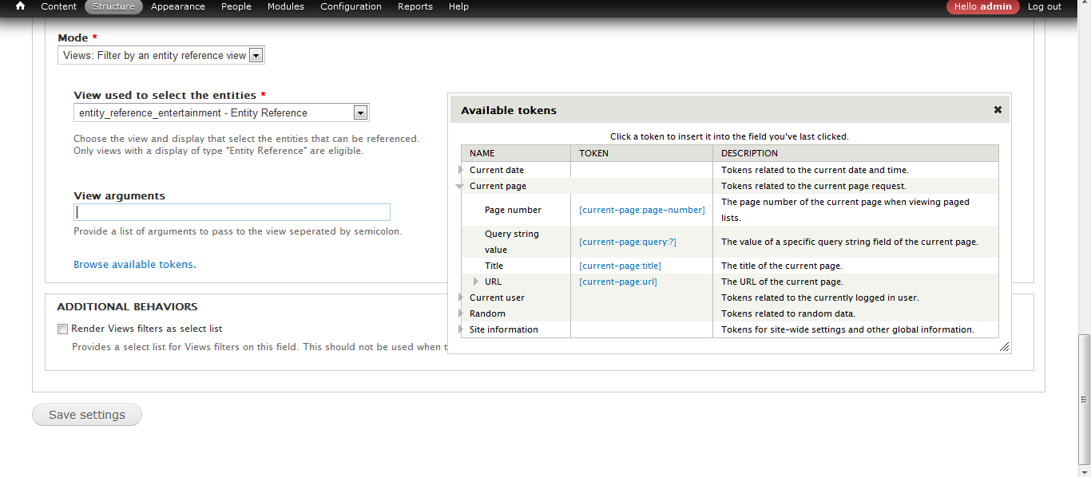Screen dimensions: 1091x477
Task: Click the resize grip of the tokens dialog
Action: (x=1004, y=346)
